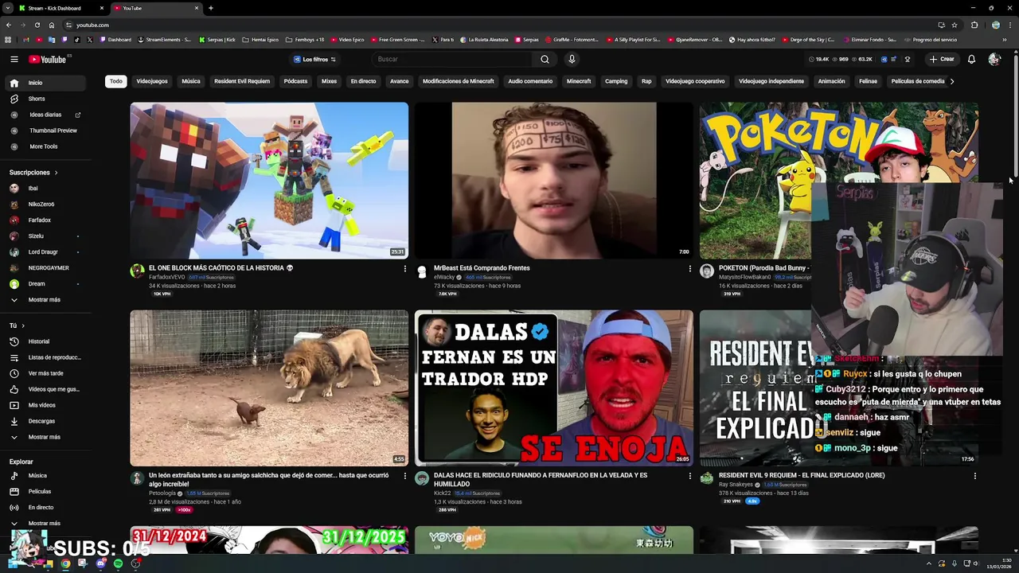Open StreamElements bookmark
Screen dimensions: 1019x573
[165, 39]
